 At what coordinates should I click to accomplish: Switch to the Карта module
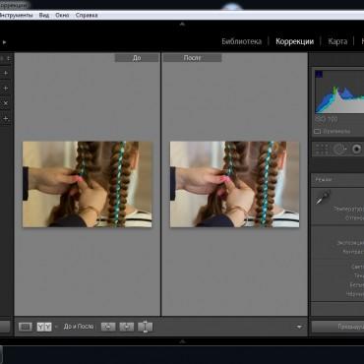337,41
